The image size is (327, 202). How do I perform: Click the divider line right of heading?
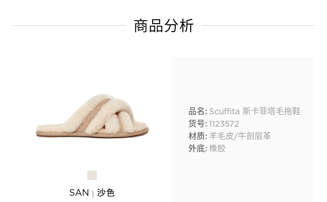click(258, 25)
